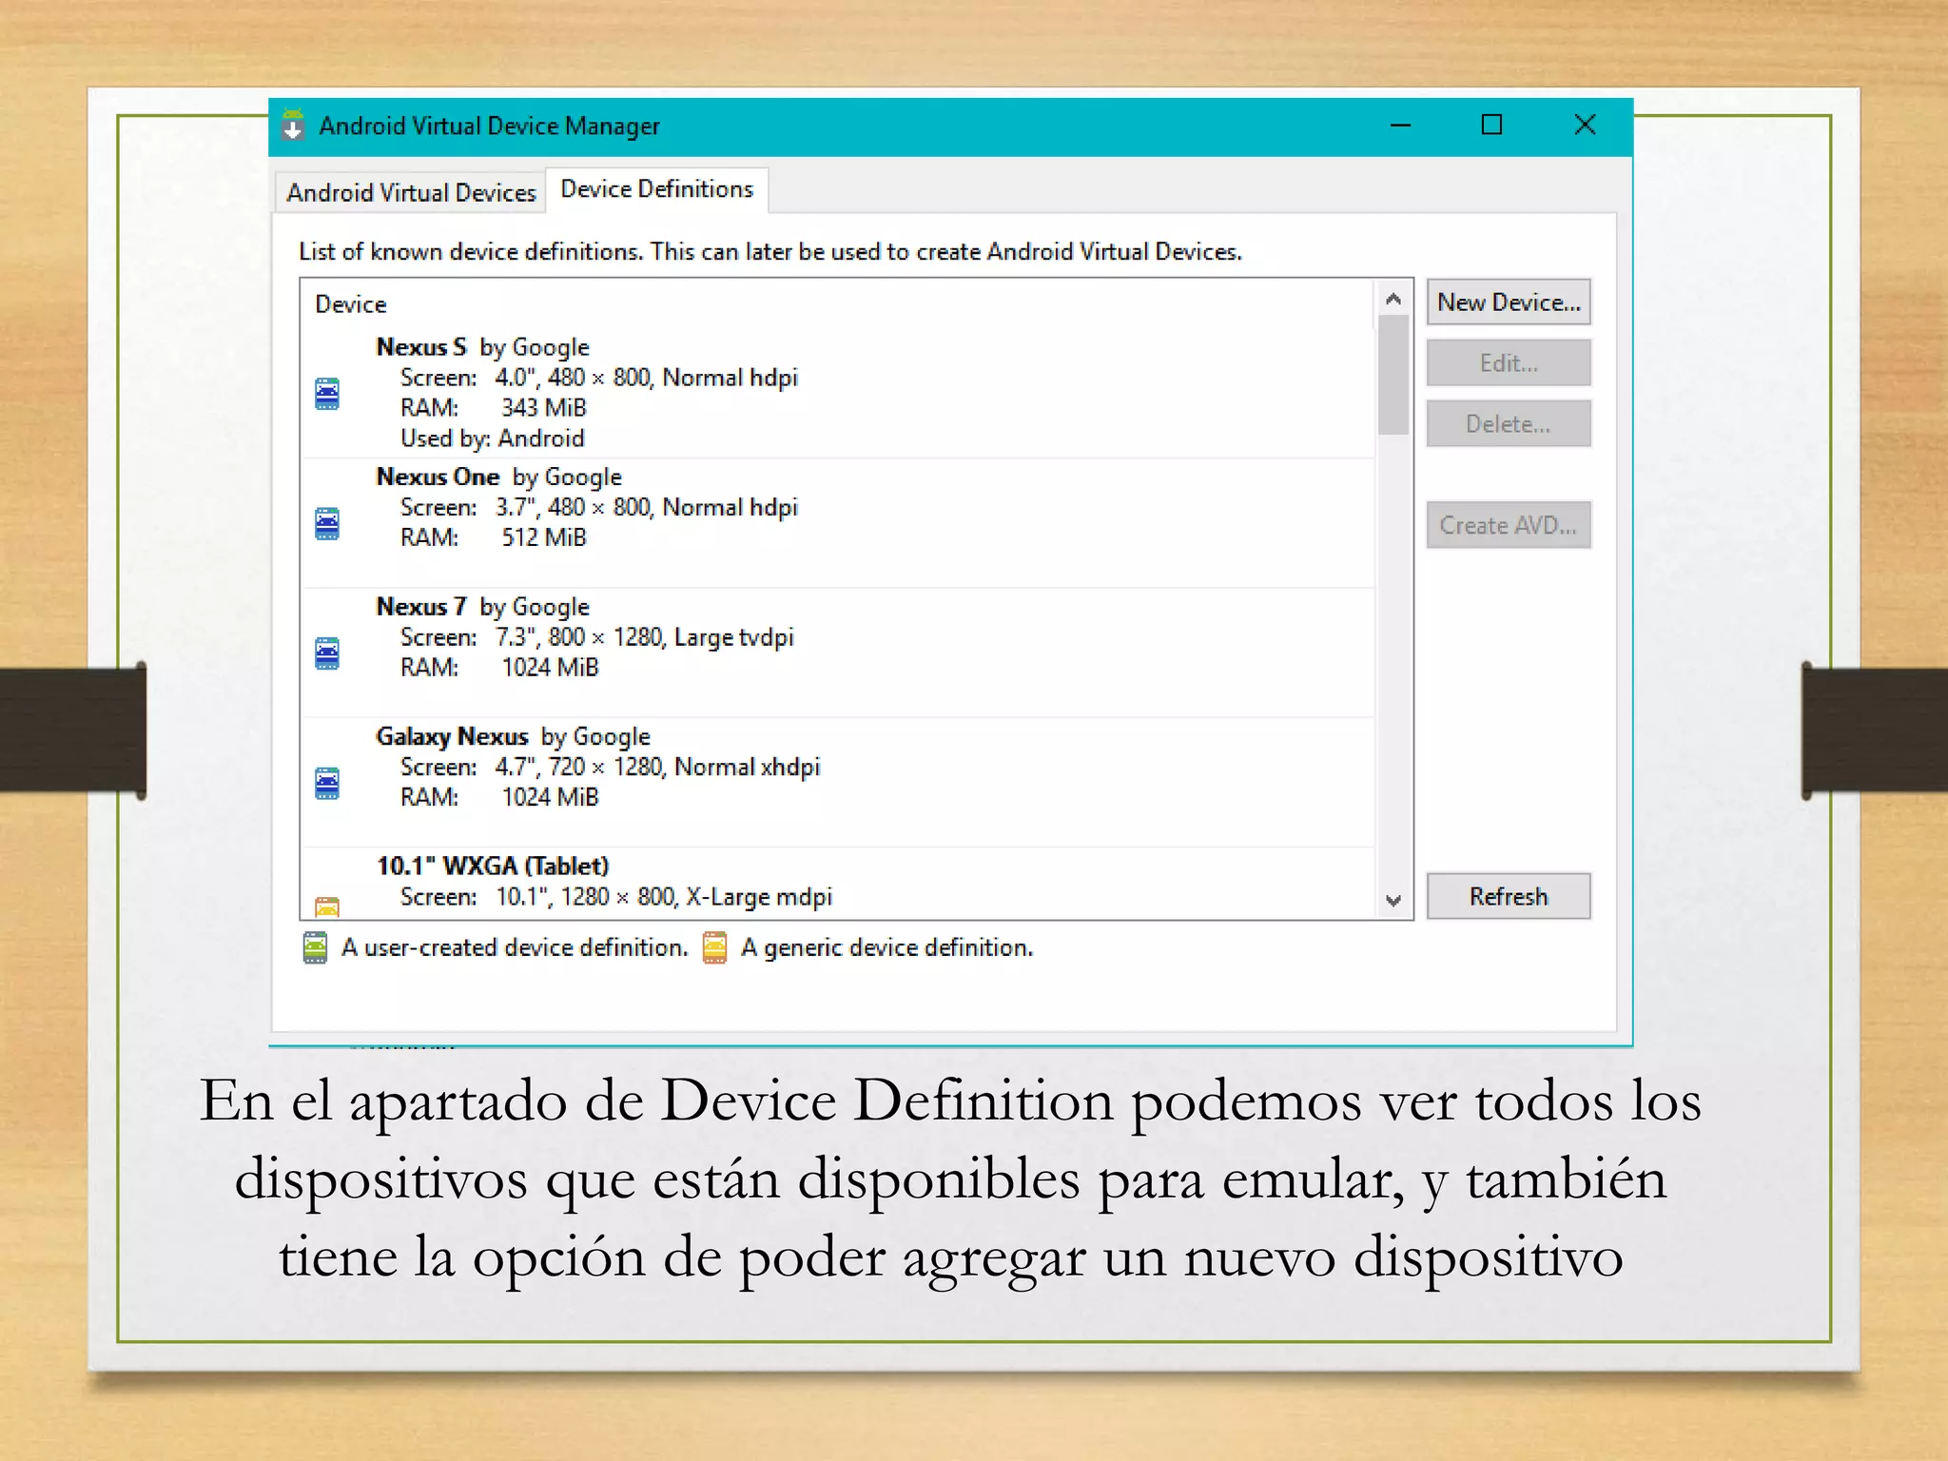Click Nexus 7 screen spec "7.3", 800 × 1280"
This screenshot has height=1461, width=1948.
[x=580, y=637]
